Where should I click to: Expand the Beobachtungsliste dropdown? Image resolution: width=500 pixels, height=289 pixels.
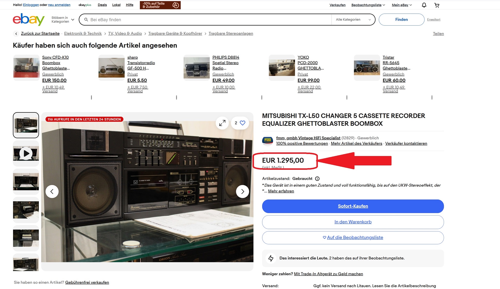368,5
